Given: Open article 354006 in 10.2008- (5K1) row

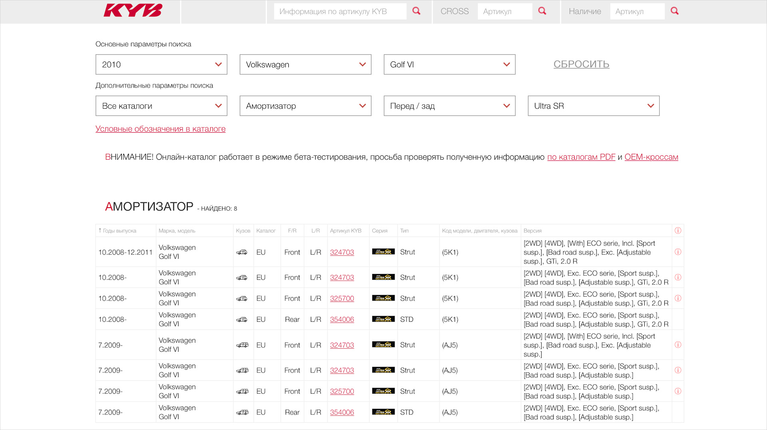Looking at the screenshot, I should (342, 319).
